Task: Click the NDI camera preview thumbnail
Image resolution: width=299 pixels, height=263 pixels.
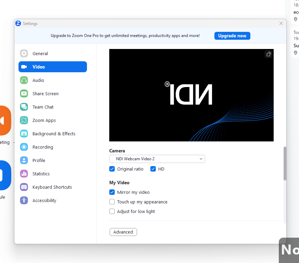Action: click(x=191, y=95)
